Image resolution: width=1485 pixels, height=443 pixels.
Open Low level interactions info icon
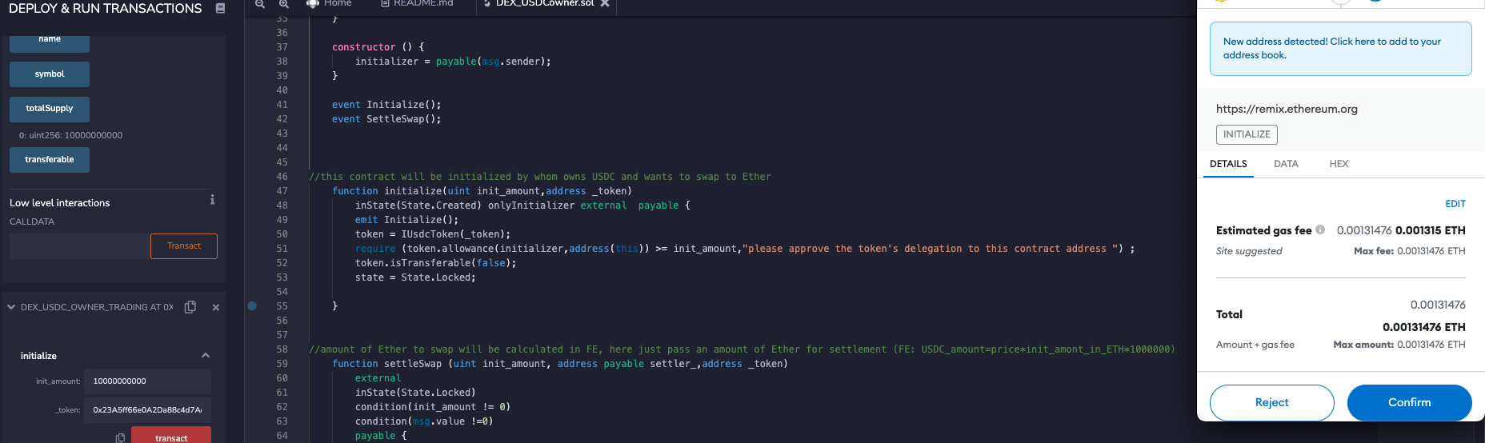coord(212,200)
